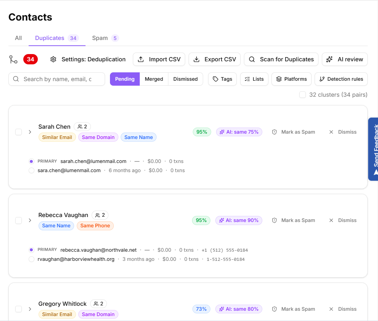Select rebecca.vaughan@northvale.net as primary

tap(31, 250)
